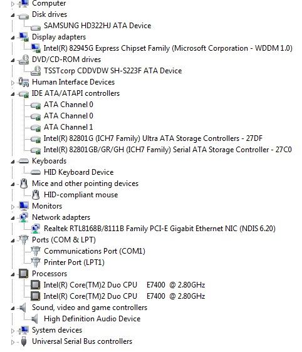The width and height of the screenshot is (302, 352).
Task: Select the Realtek RTL8168B/8111B Ethernet NIC entry
Action: (x=159, y=229)
